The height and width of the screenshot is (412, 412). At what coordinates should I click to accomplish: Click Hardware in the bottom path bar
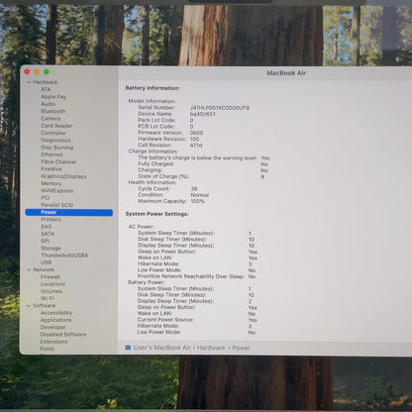(x=211, y=348)
